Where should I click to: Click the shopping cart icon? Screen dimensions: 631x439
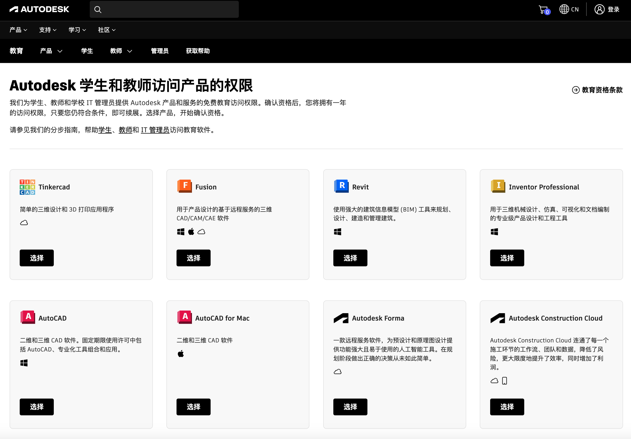[543, 10]
